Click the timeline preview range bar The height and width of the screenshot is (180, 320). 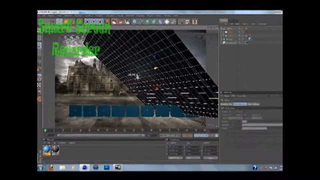pos(101,135)
